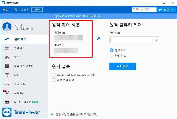Click the top-right '연결' button

(x=164, y=10)
